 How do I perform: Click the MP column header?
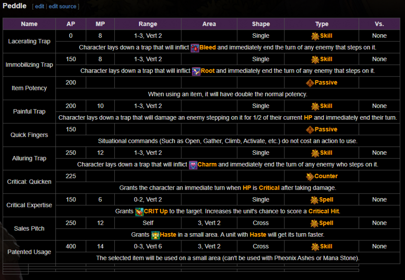pyautogui.click(x=100, y=24)
